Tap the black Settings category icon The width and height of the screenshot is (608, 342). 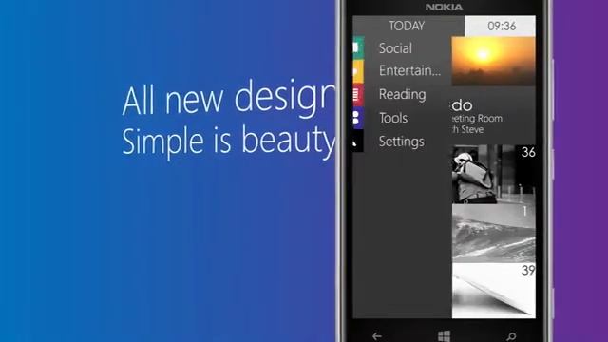358,142
